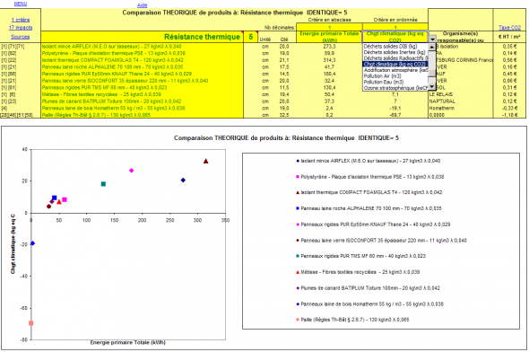Select the '€ HT / m²' column header
The image size is (529, 352).
(509, 37)
